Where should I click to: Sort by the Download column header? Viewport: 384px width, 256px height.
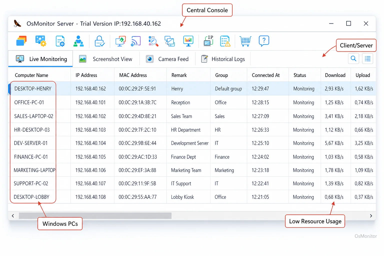[335, 75]
